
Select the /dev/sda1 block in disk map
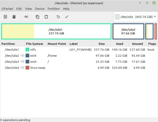coord(56,32)
